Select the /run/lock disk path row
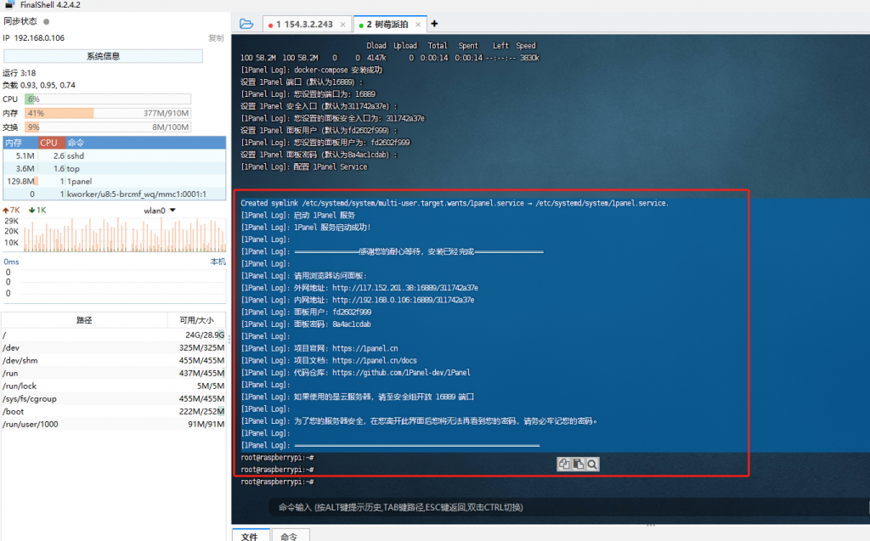870x541 pixels. [114, 386]
